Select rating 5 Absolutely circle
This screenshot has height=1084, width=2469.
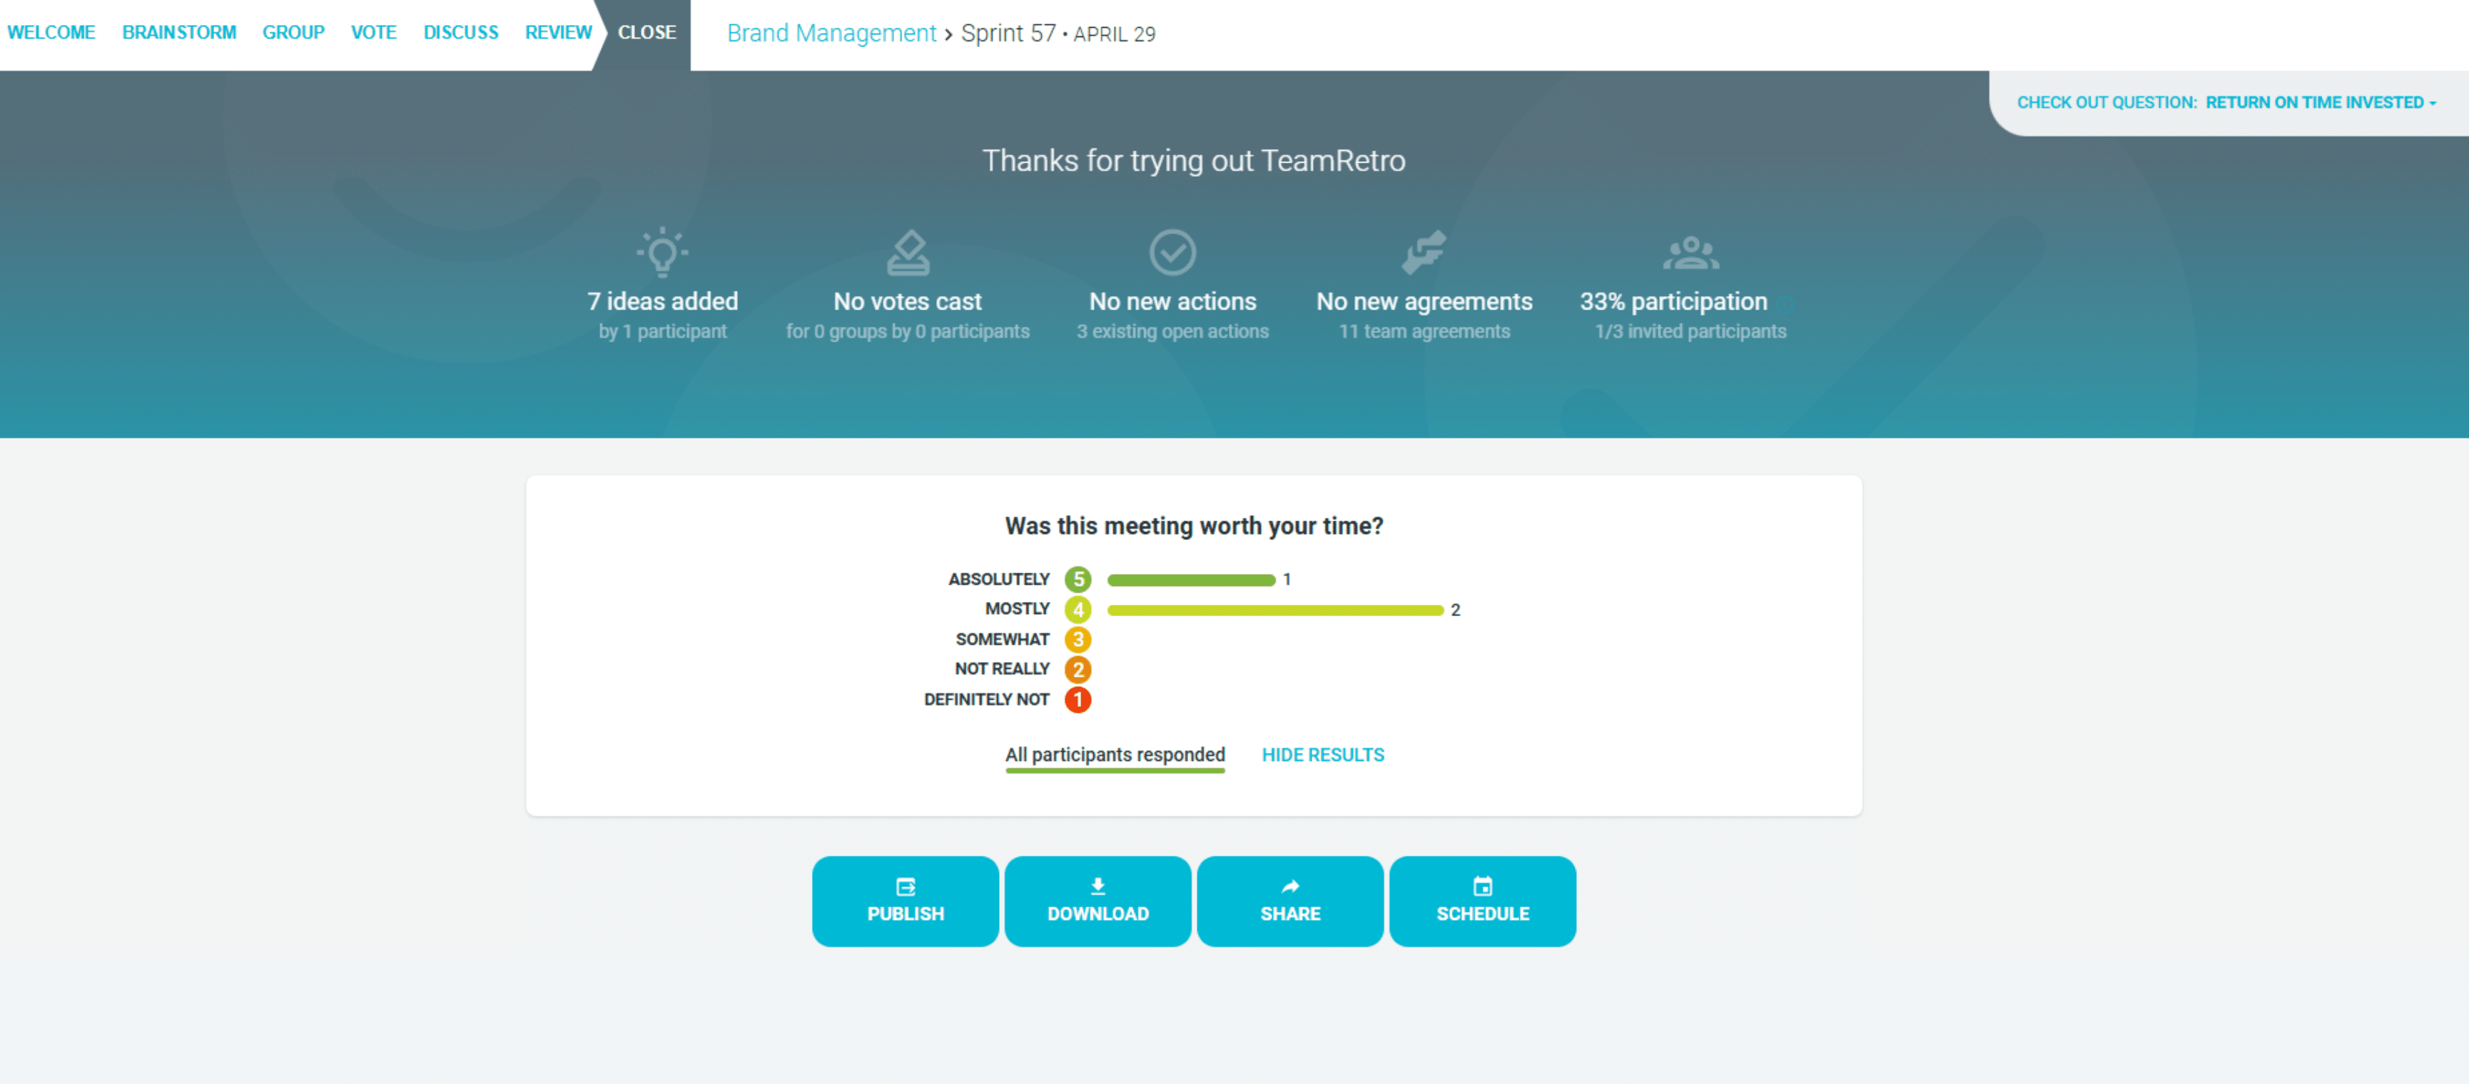(x=1078, y=579)
